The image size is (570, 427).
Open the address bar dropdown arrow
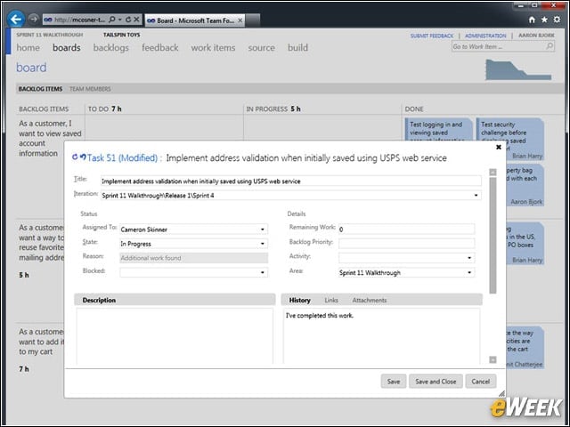tap(120, 20)
